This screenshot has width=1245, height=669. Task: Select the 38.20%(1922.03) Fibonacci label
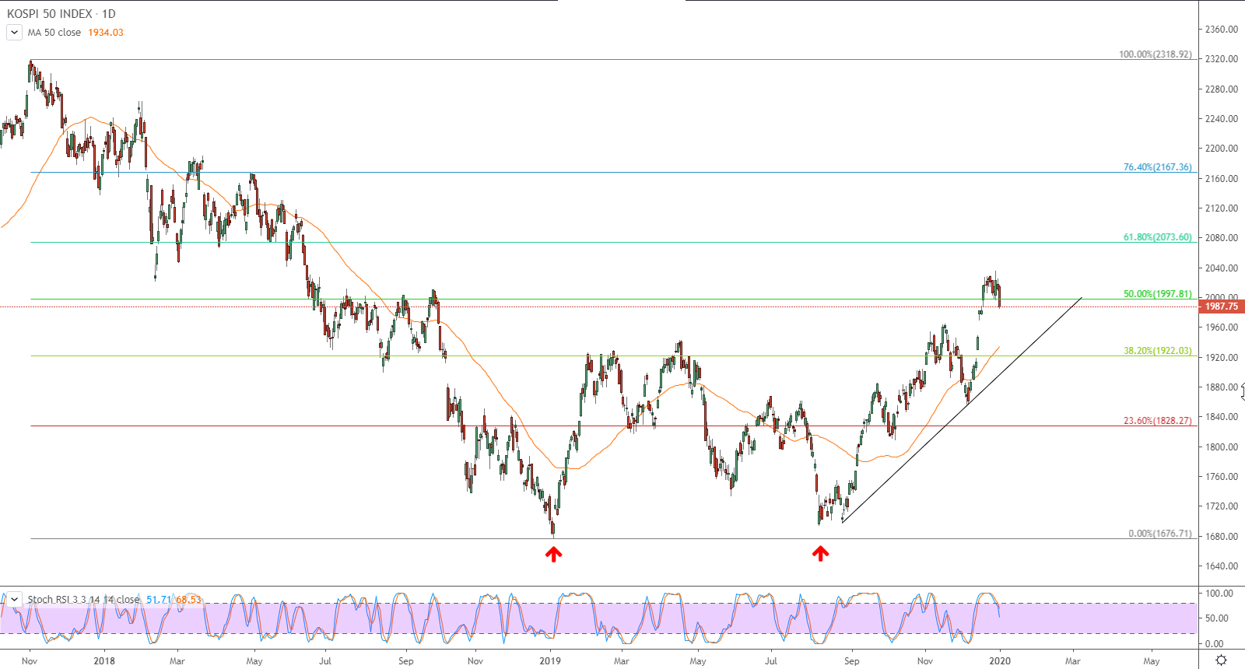click(1158, 351)
